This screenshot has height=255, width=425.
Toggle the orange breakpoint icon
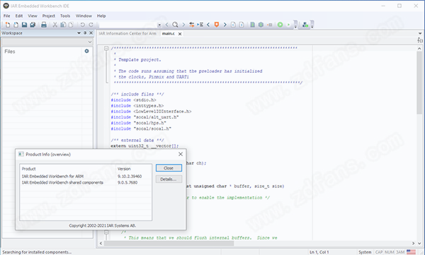(x=216, y=25)
